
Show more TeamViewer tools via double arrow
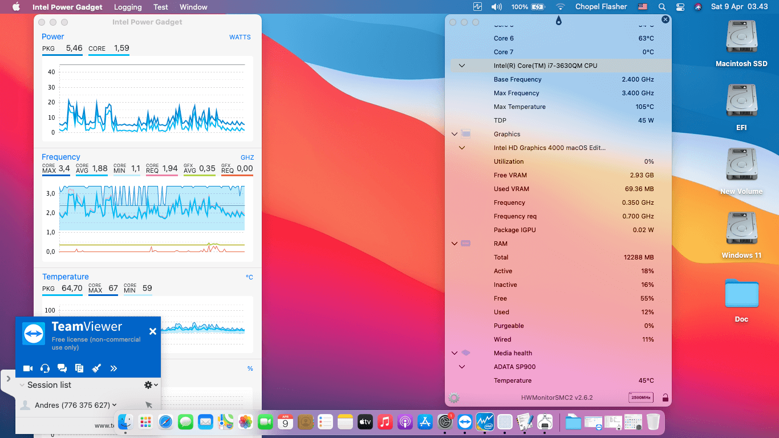pyautogui.click(x=113, y=368)
